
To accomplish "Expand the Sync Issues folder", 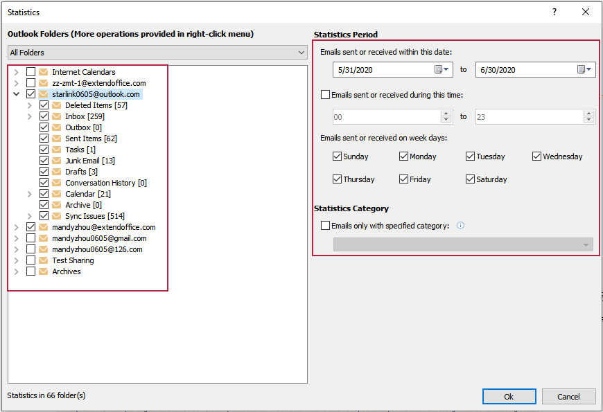I will coord(30,216).
